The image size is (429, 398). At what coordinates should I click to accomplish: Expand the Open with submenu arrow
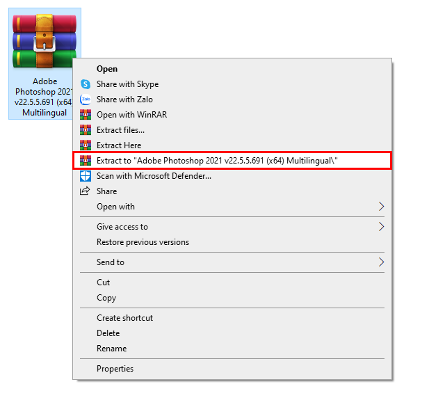click(381, 207)
